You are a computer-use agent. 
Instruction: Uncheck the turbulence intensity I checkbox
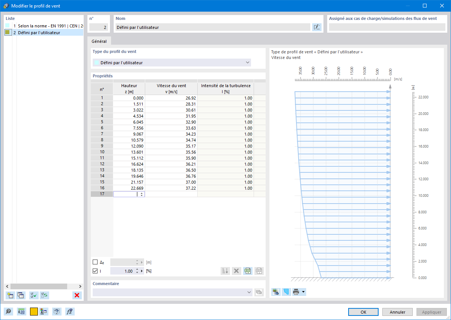[95, 271]
